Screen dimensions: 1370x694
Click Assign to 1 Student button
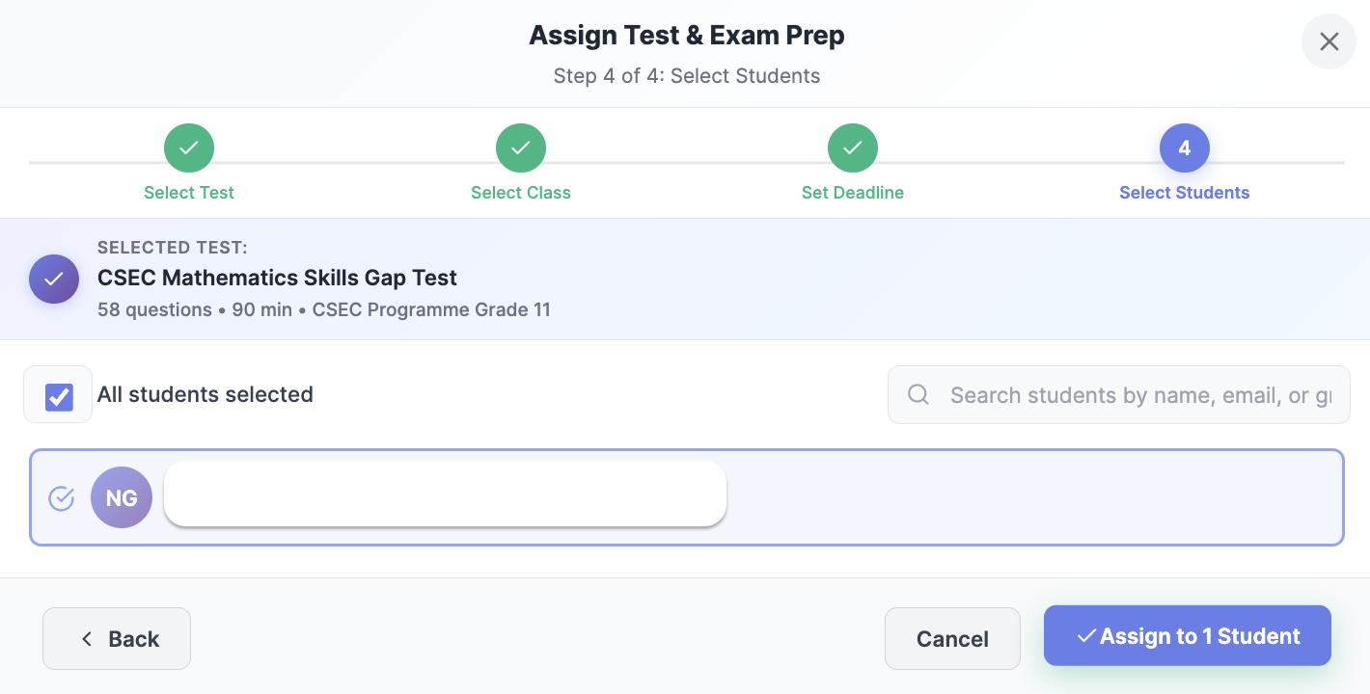(x=1188, y=636)
